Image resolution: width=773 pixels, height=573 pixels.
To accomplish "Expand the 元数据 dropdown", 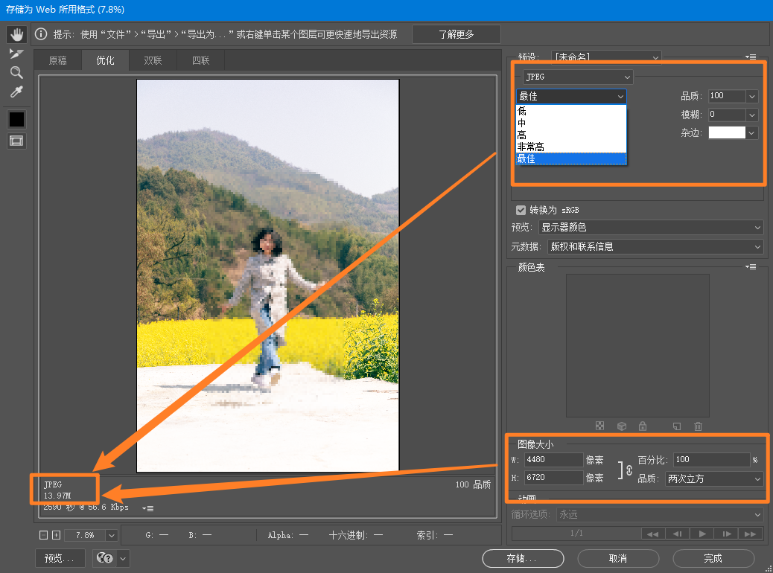I will tap(655, 246).
